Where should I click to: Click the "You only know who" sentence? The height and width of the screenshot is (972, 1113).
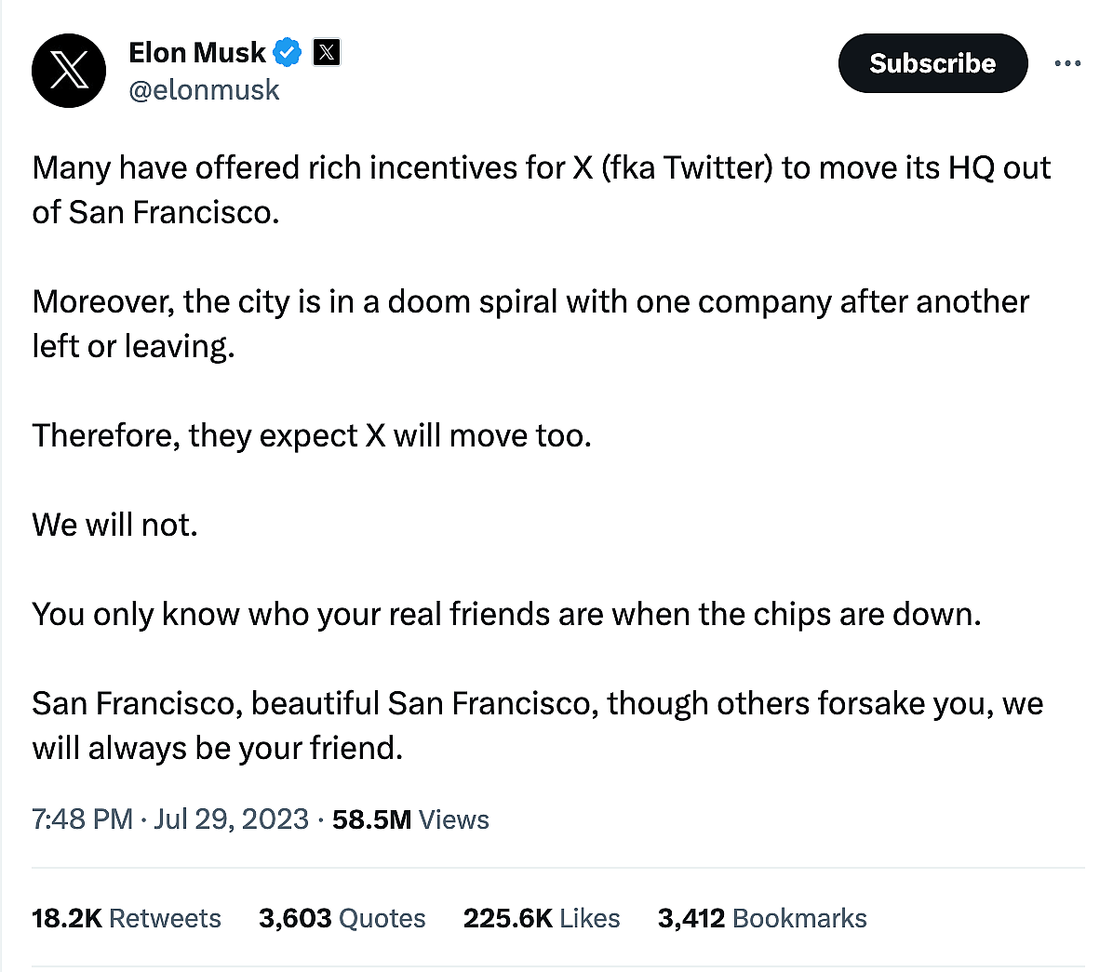tap(506, 614)
